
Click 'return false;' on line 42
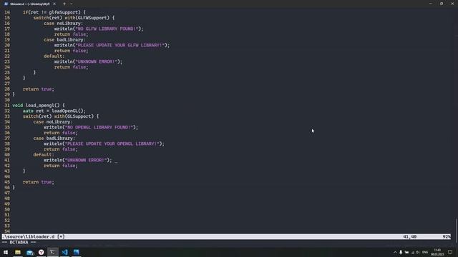click(x=61, y=166)
